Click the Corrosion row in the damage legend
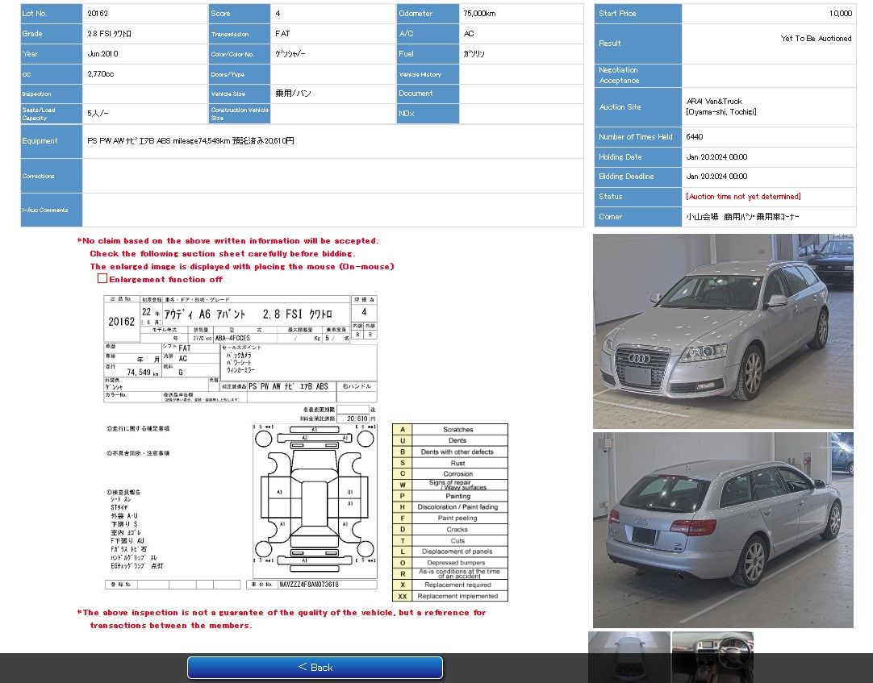 pos(450,473)
